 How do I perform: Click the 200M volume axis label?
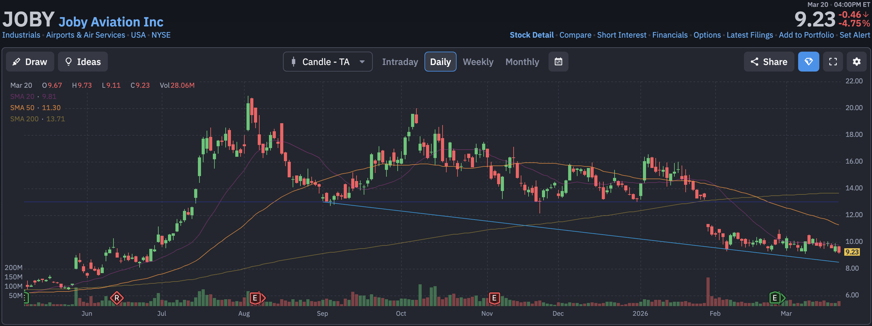click(x=13, y=267)
